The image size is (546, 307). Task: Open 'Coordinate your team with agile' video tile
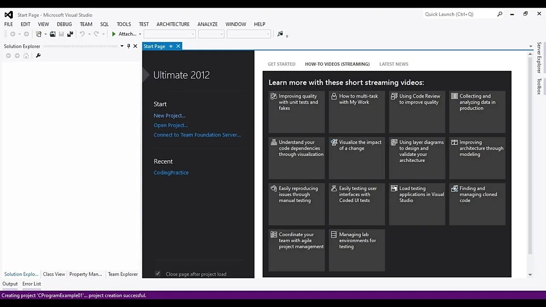[x=296, y=250]
